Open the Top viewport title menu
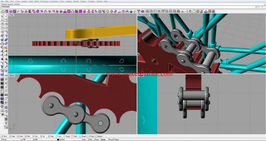 coord(11,15)
